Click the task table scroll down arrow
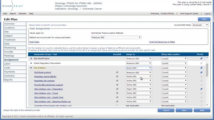The height and width of the screenshot is (120, 214). pos(207,105)
